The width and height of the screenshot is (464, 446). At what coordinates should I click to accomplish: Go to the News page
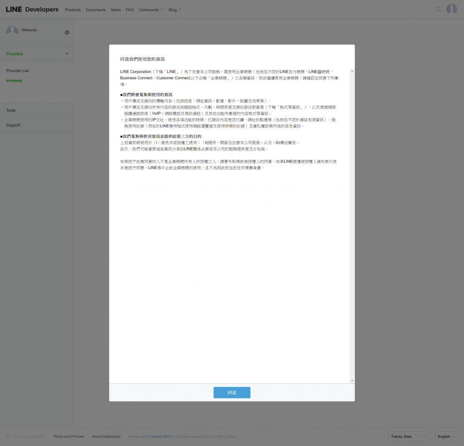(116, 10)
